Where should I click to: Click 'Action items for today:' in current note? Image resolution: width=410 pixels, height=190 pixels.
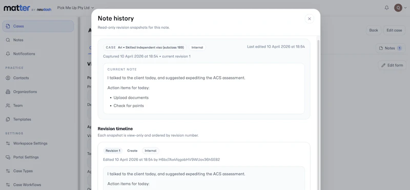pyautogui.click(x=129, y=88)
